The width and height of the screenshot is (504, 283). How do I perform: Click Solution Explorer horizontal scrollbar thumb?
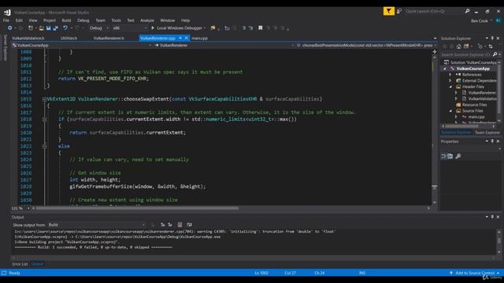click(461, 126)
